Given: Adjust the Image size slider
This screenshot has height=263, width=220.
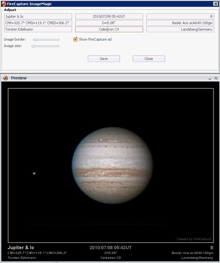Looking at the screenshot, I should (45, 46).
